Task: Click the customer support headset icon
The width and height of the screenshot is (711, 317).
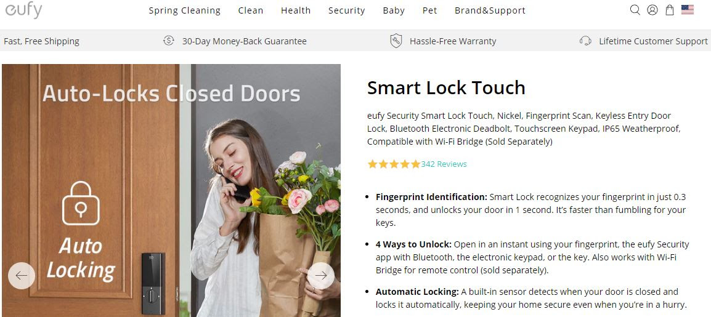Action: tap(585, 41)
